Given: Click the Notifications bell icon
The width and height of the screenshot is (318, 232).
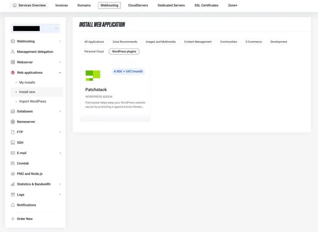Looking at the screenshot, I should tap(13, 205).
